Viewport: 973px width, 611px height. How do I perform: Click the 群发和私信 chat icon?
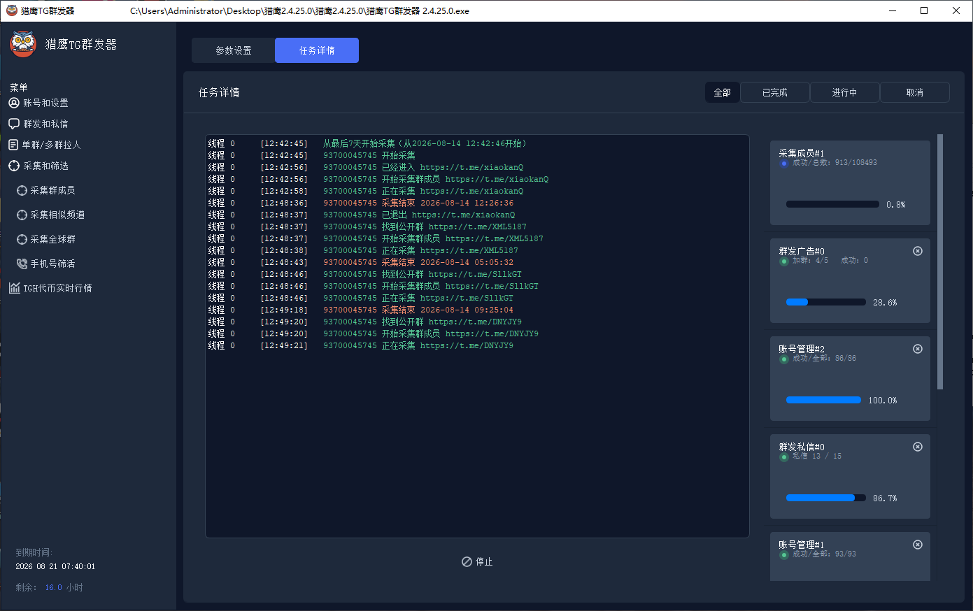[x=14, y=124]
